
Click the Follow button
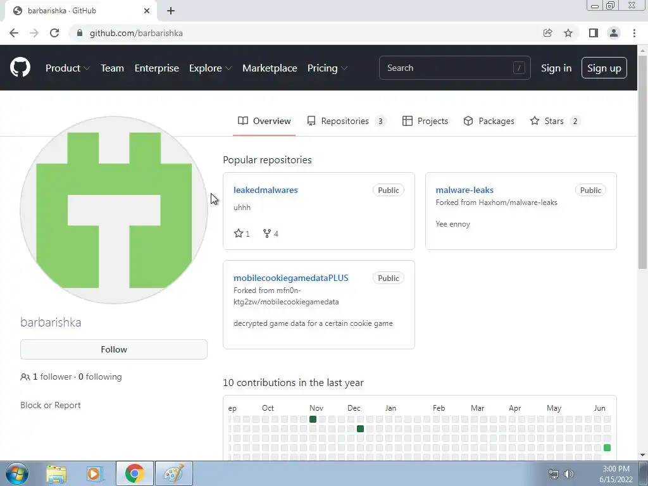(114, 349)
